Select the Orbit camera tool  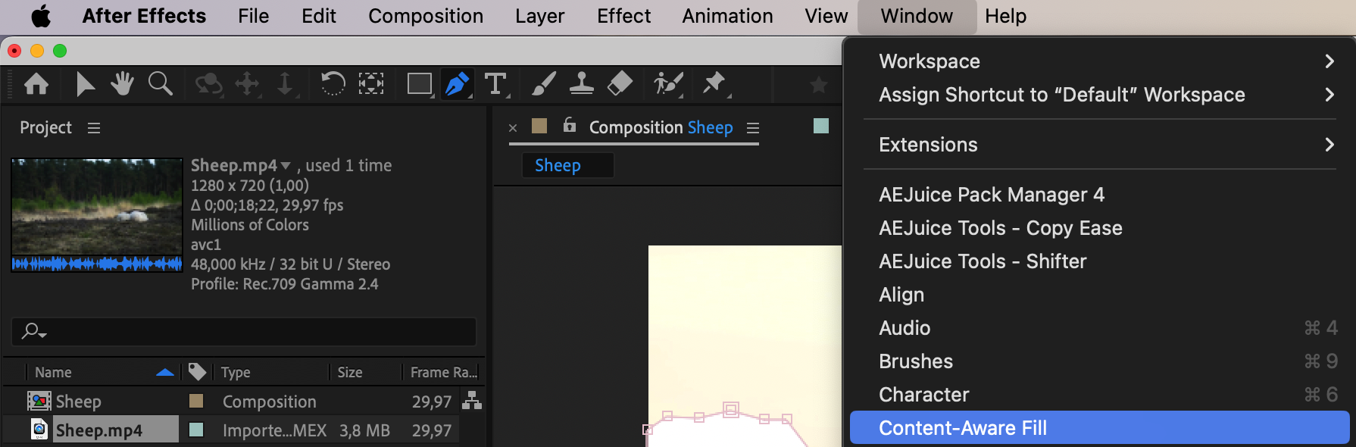(208, 83)
